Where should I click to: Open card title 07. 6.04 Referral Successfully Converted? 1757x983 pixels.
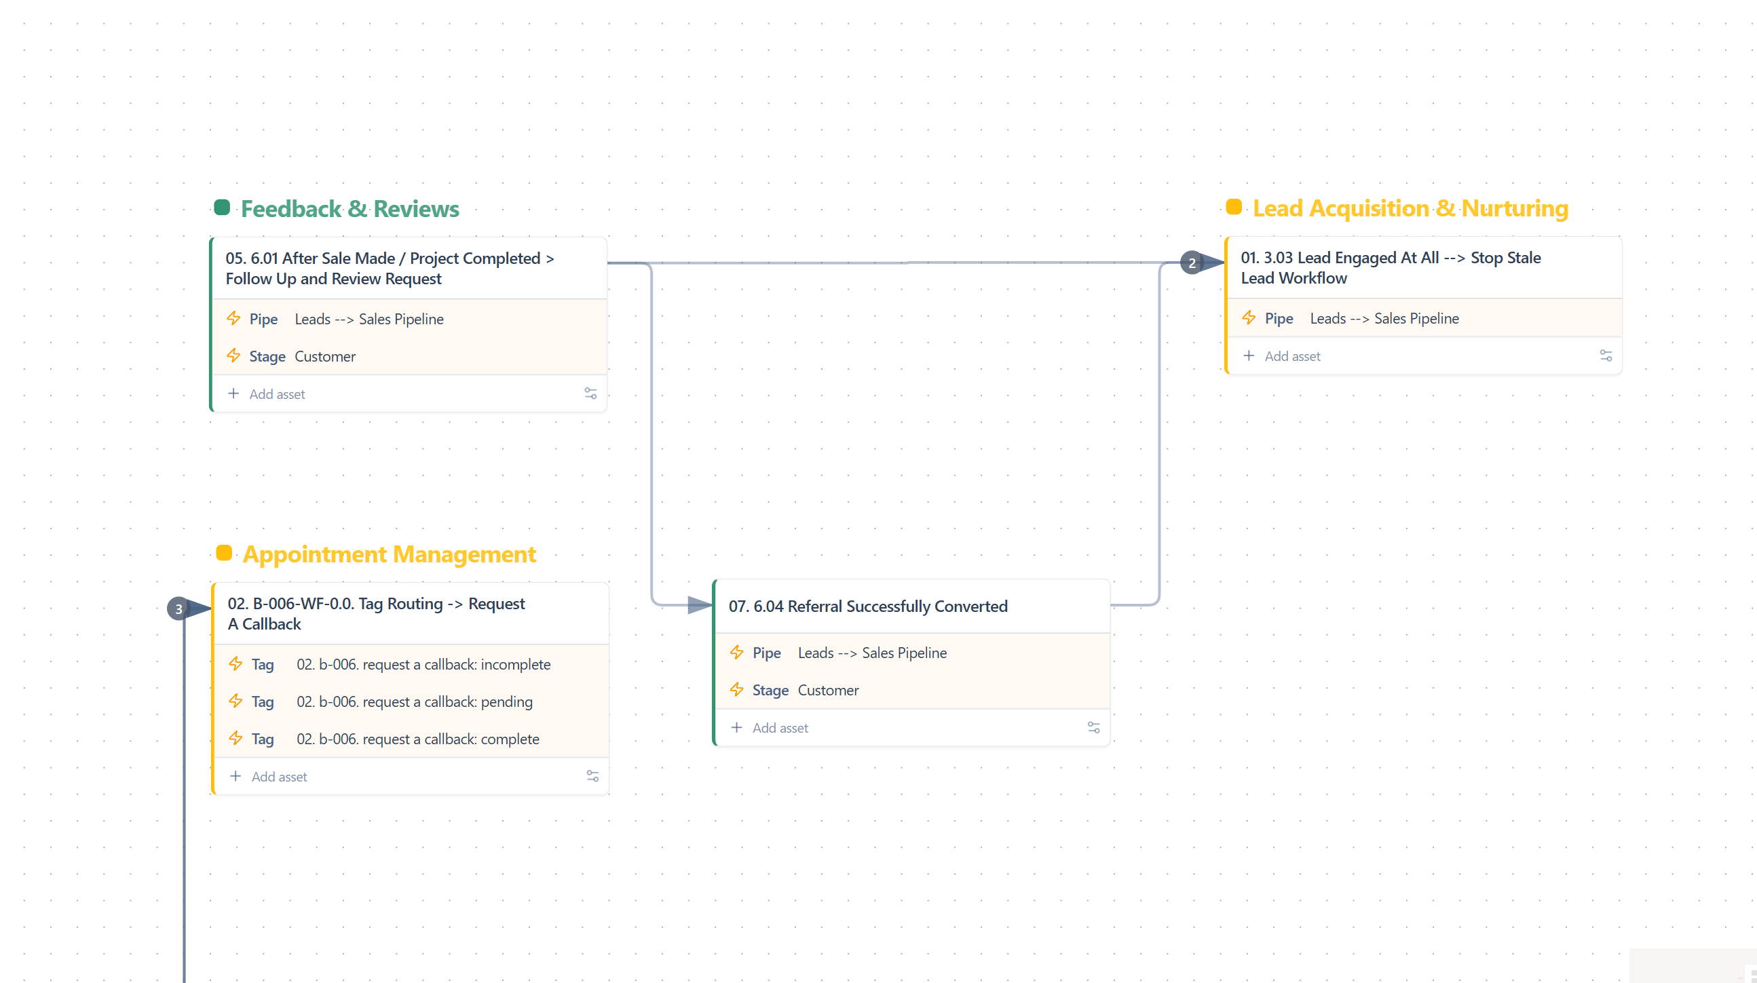[x=868, y=606]
